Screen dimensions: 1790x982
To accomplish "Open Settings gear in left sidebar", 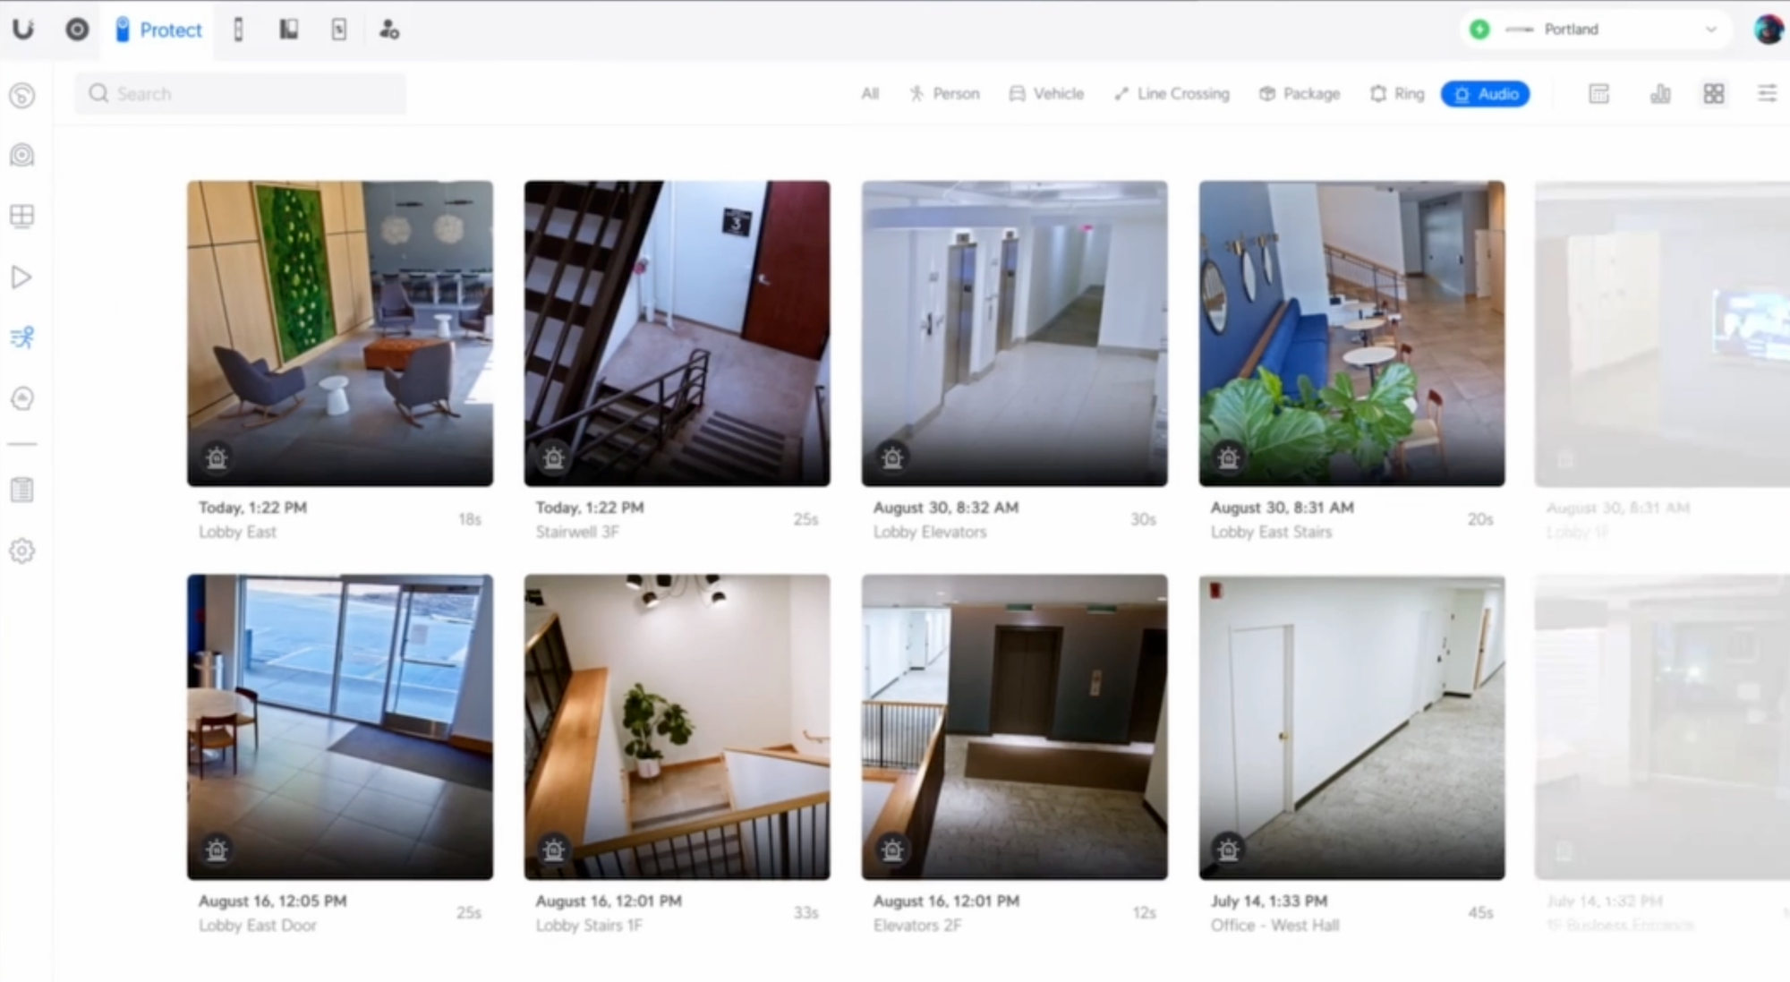I will [x=21, y=551].
